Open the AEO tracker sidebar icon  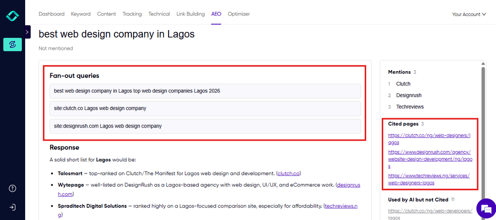[12, 45]
